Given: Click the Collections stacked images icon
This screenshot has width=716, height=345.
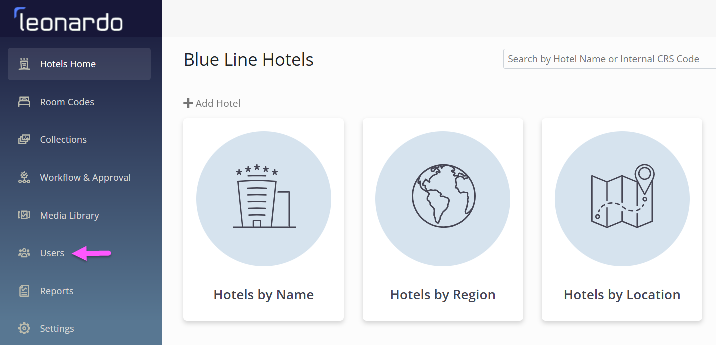Looking at the screenshot, I should 24,140.
